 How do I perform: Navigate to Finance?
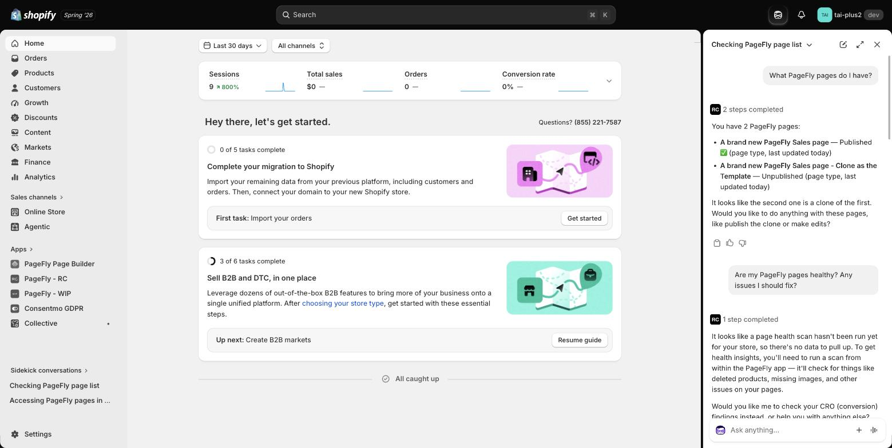pyautogui.click(x=37, y=162)
